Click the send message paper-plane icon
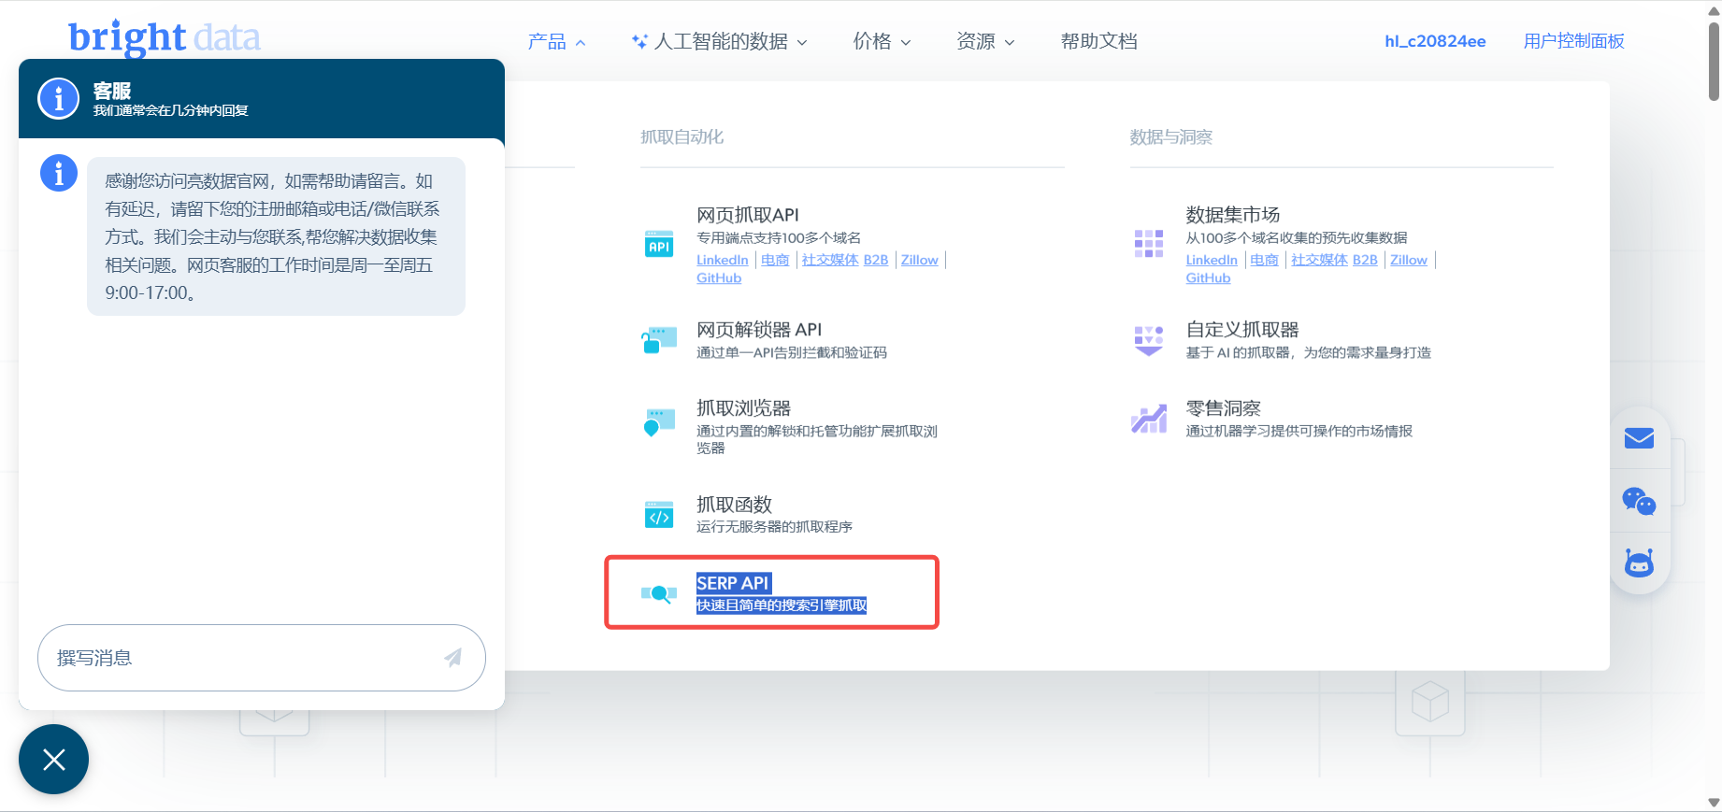Viewport: 1722px width, 812px height. coord(453,658)
